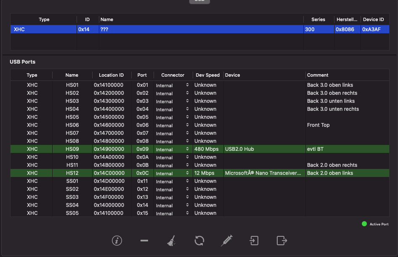Click the import icon with inward arrow
This screenshot has width=398, height=257.
(254, 241)
